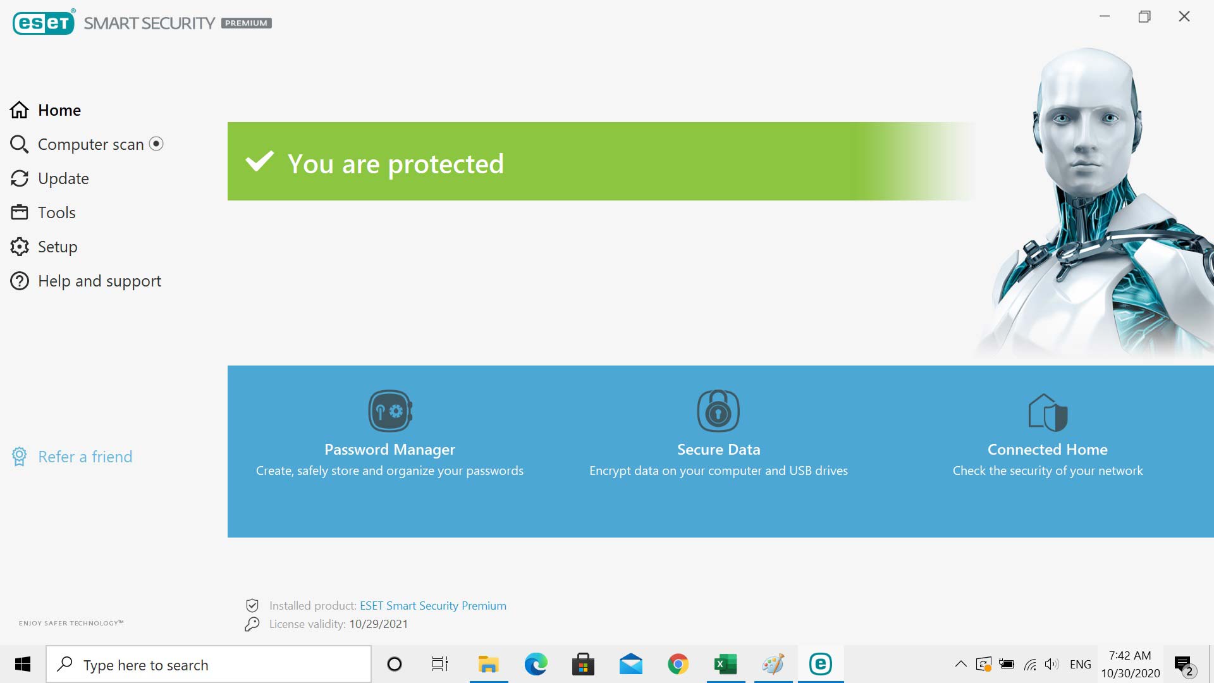
Task: Open Microsoft Store from taskbar
Action: pos(583,664)
